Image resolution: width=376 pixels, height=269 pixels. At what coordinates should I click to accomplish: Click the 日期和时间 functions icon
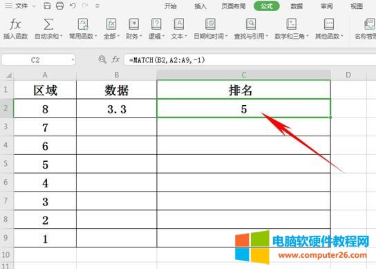210,24
